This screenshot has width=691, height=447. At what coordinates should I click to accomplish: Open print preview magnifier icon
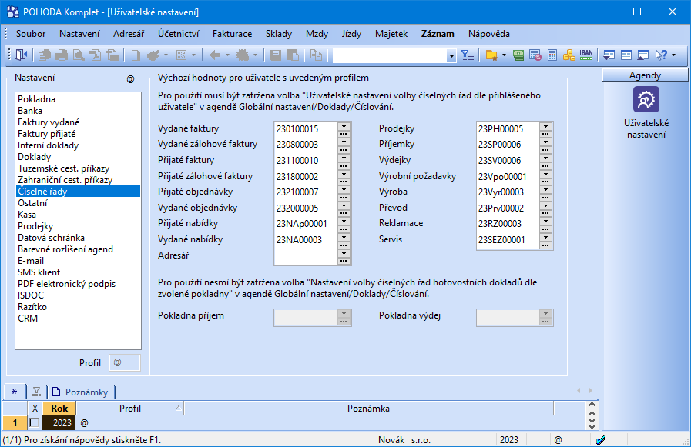click(x=79, y=55)
